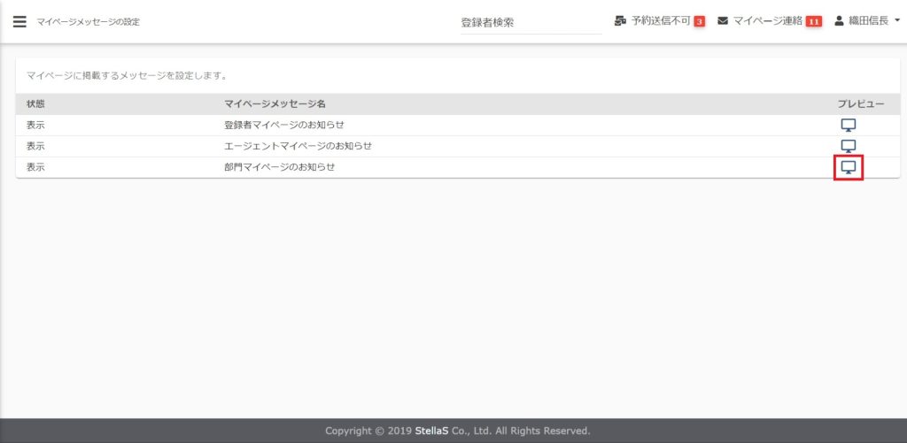
Task: Click preview icon for 部門マイページのお知らせ
Action: coord(848,167)
